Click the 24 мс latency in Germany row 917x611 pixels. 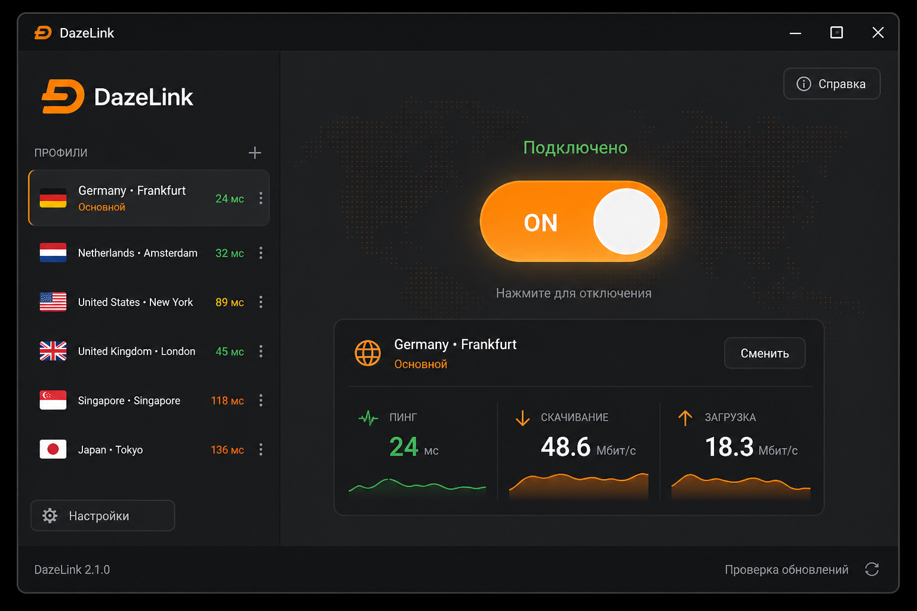230,199
